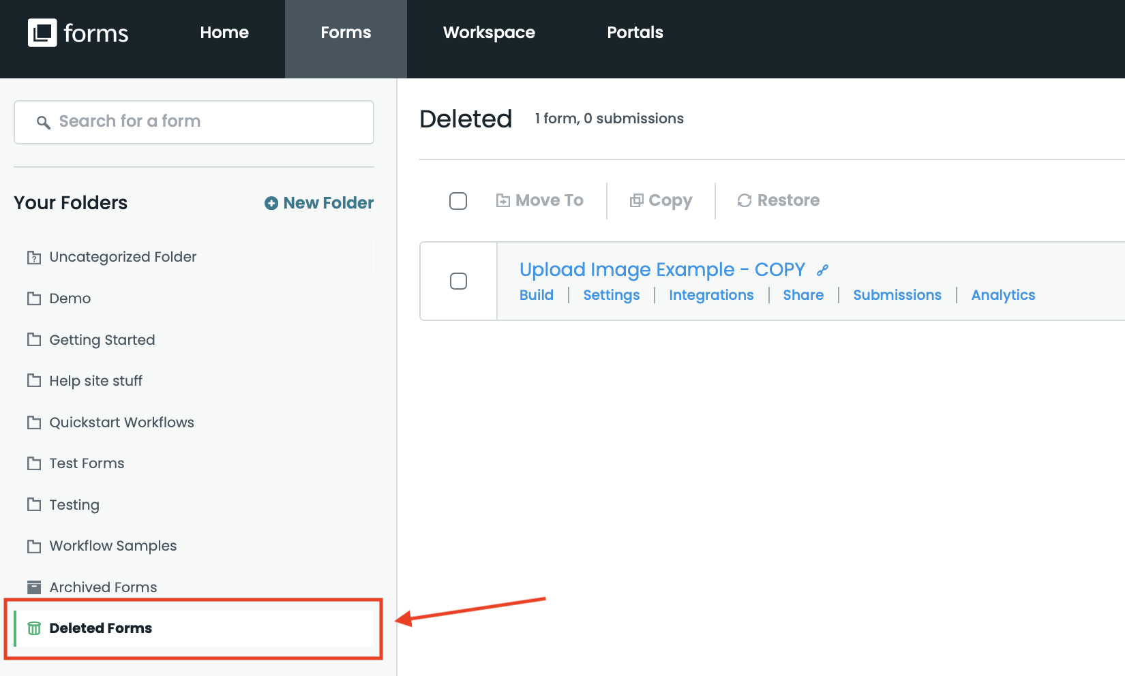Click the Restore circular arrow icon
The width and height of the screenshot is (1125, 676).
click(745, 200)
